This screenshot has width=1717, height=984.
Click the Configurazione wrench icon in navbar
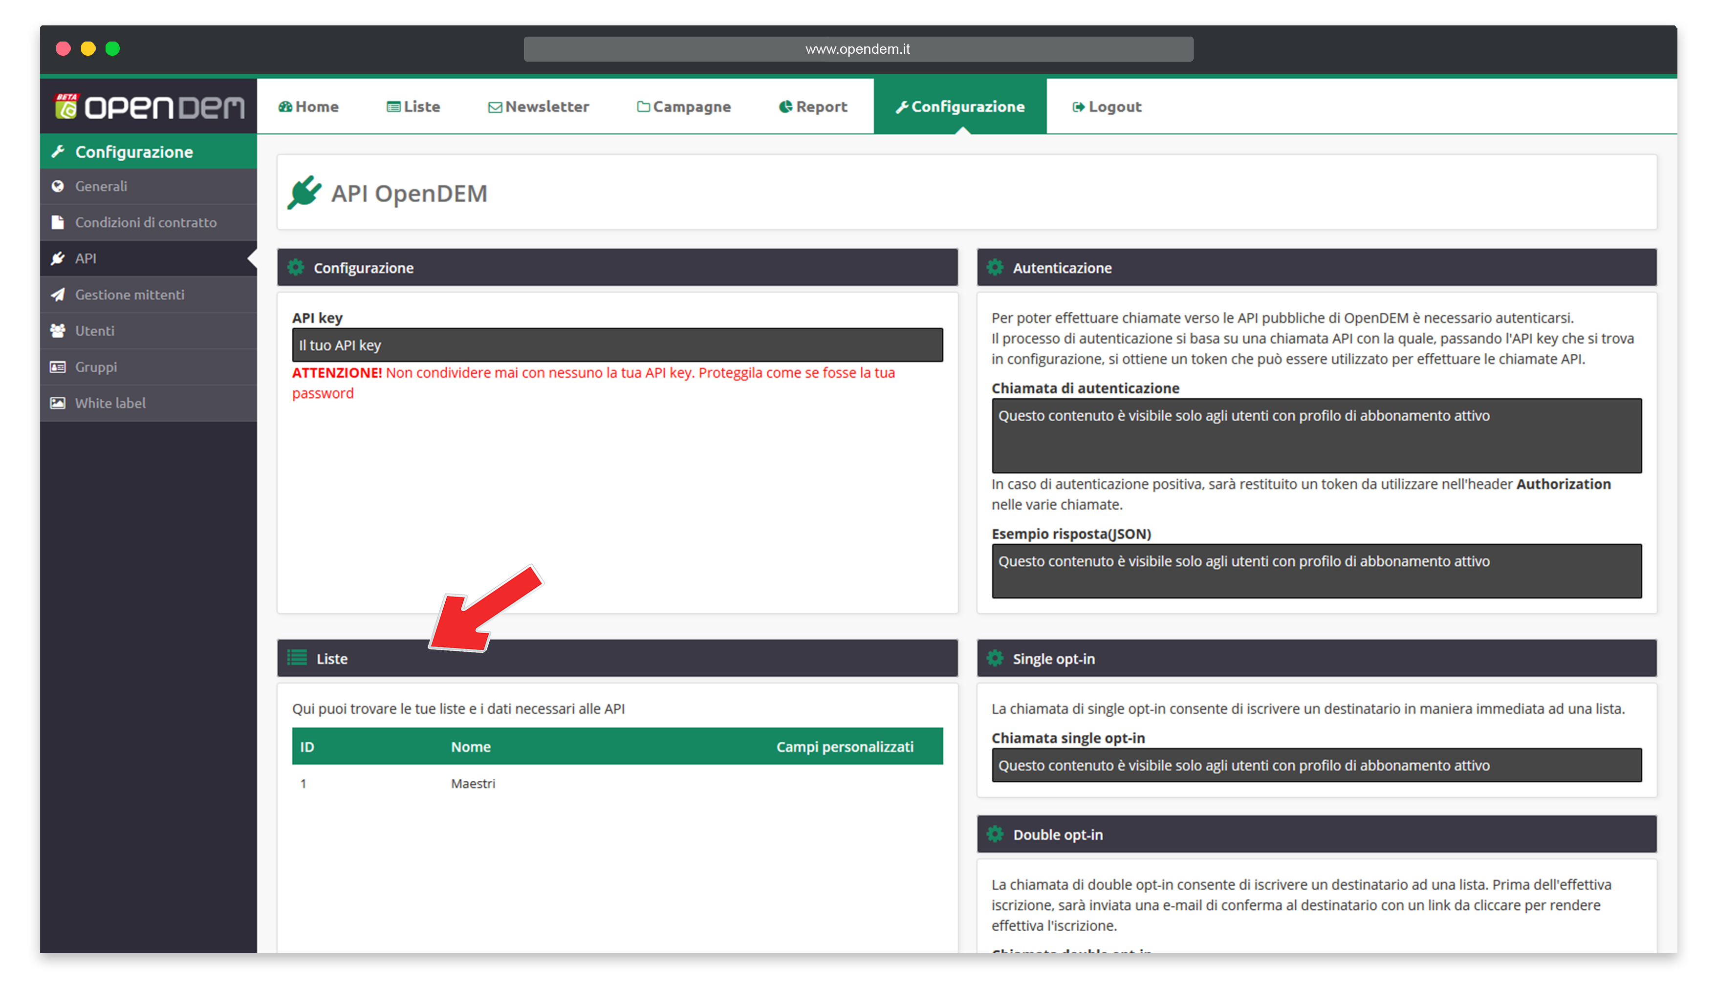tap(901, 107)
